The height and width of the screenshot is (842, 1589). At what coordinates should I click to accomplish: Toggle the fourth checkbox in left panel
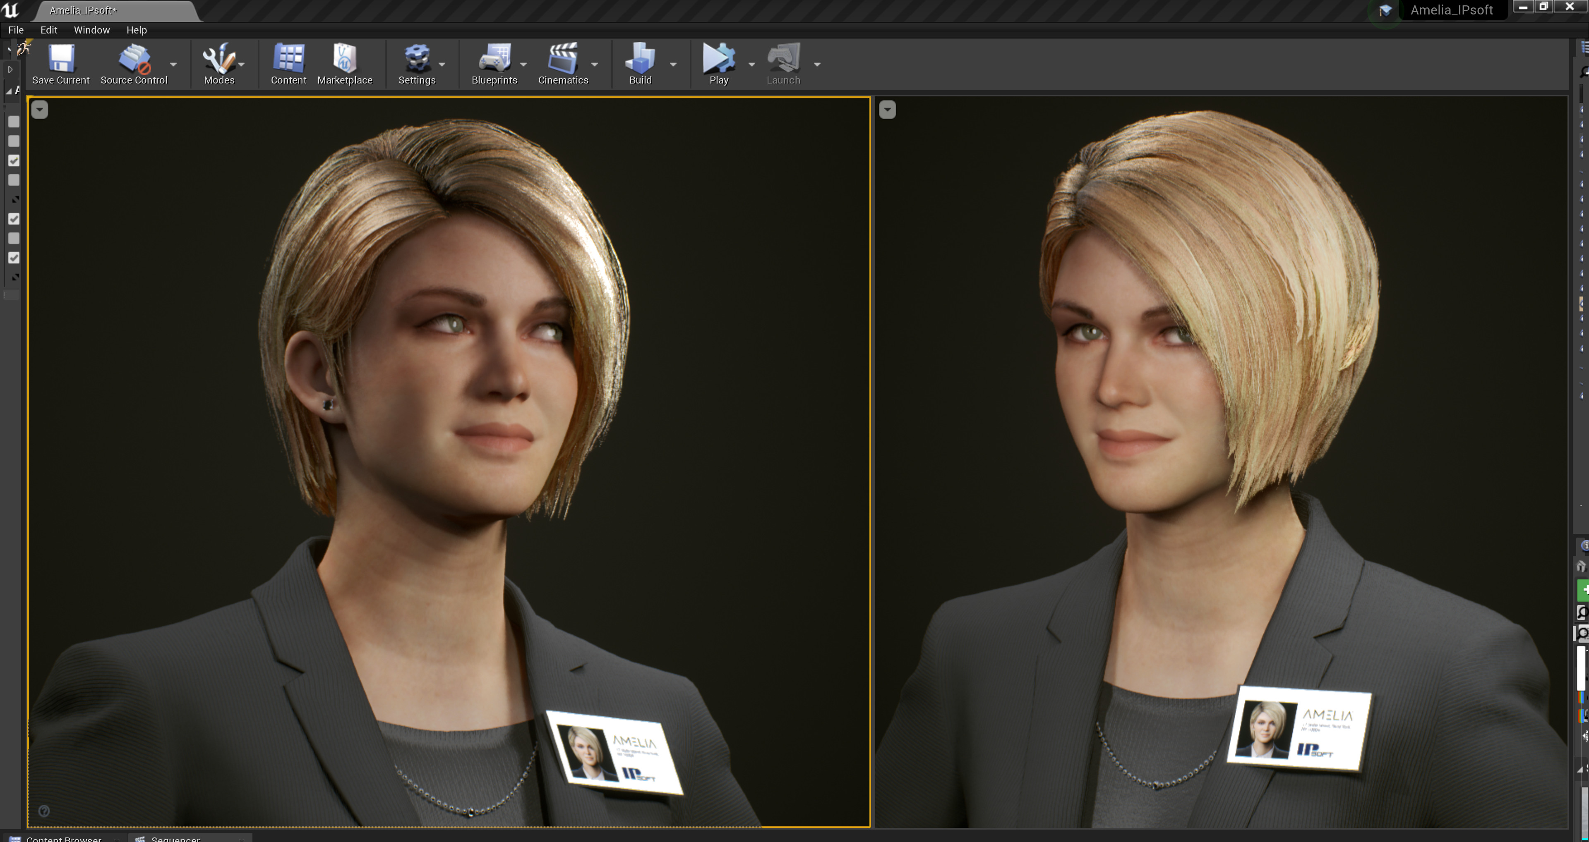[x=14, y=180]
